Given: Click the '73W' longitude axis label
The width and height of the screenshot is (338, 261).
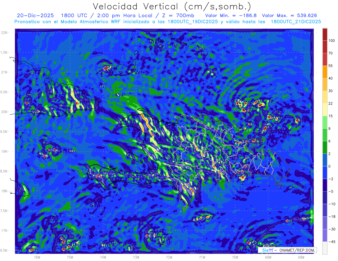Looking at the screenshot, I should 136,257.
